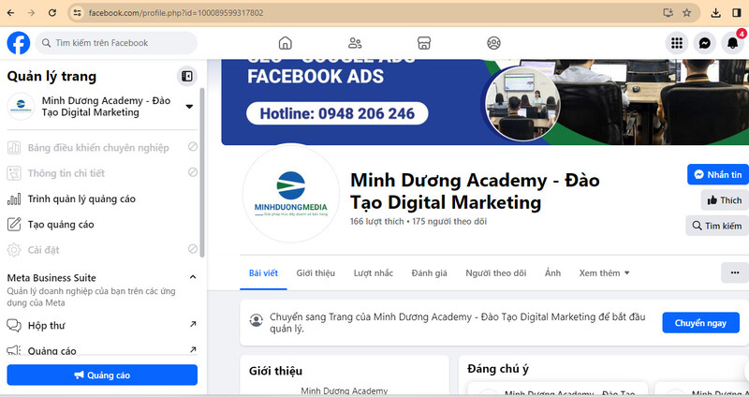Open the Marketplace icon
Screen dimensions: 749x397
click(424, 43)
